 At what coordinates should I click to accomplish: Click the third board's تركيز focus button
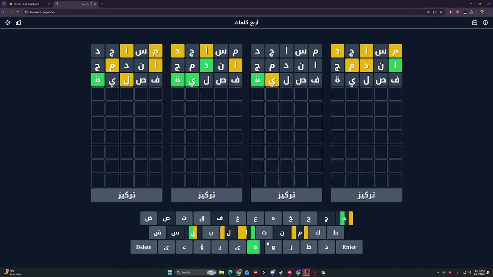coord(287,195)
